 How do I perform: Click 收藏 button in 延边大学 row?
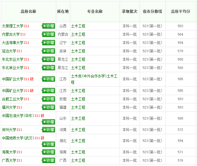coord(49,51)
